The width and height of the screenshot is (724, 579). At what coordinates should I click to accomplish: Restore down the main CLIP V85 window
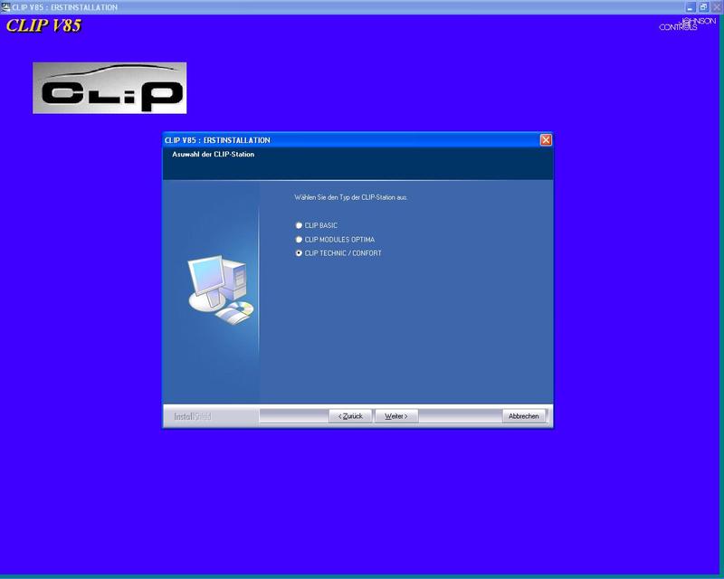tap(703, 6)
